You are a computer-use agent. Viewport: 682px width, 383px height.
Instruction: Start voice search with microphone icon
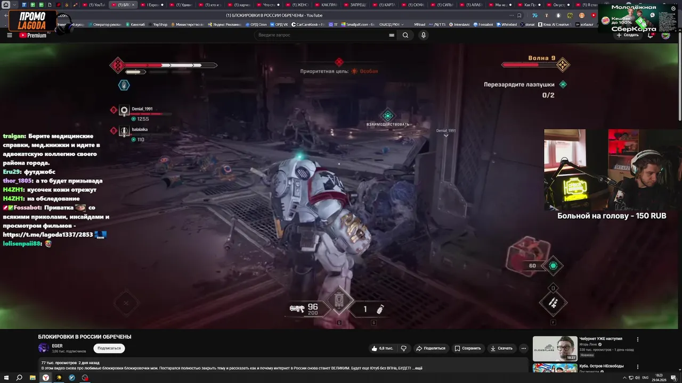[424, 35]
